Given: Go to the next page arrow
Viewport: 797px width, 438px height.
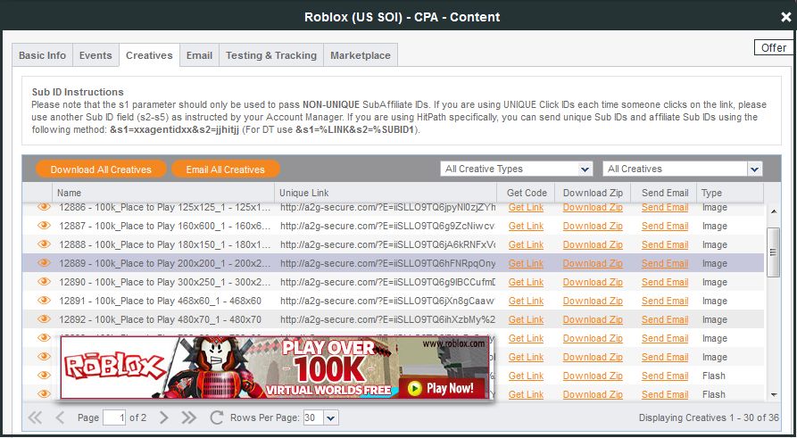Looking at the screenshot, I should (x=163, y=417).
